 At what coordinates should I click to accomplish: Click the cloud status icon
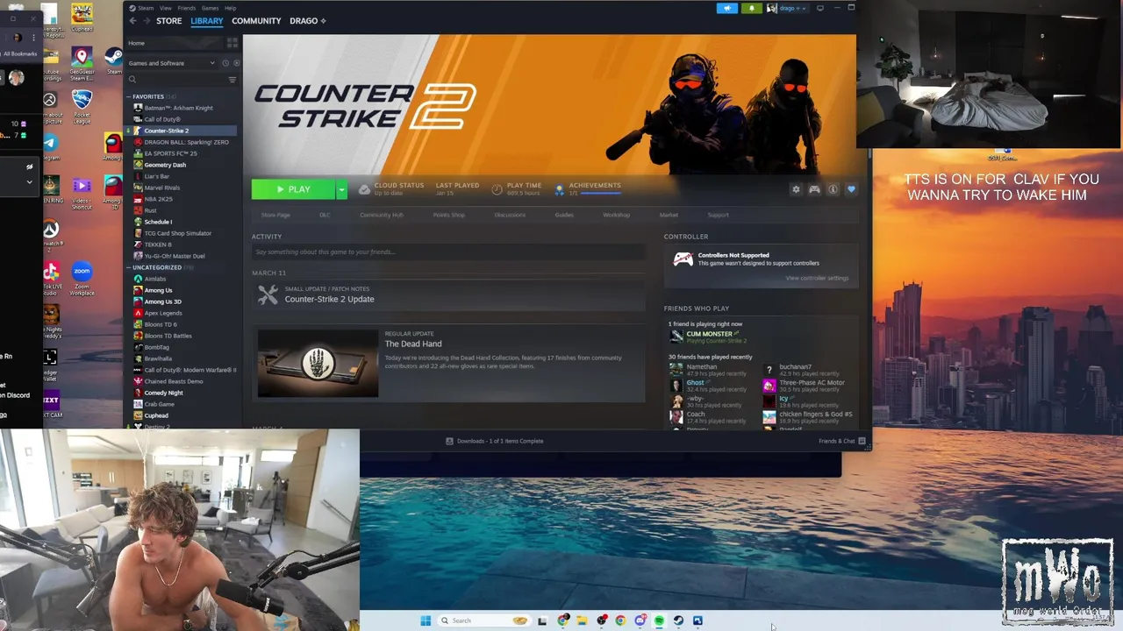click(364, 189)
